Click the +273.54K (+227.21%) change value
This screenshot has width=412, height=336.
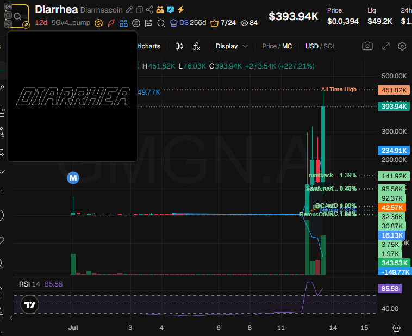click(279, 66)
